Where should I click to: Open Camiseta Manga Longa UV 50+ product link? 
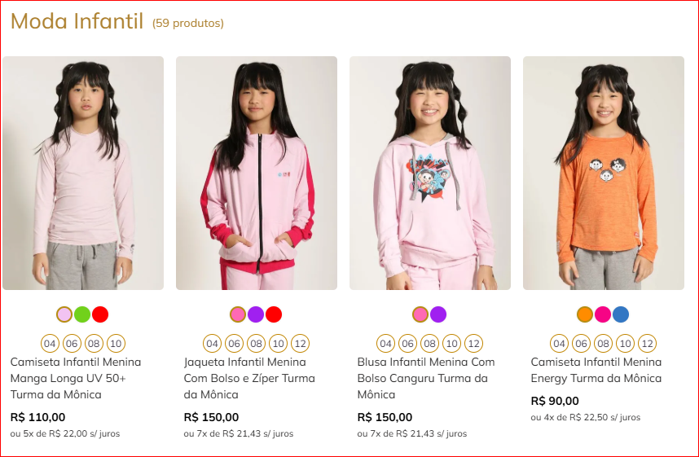pyautogui.click(x=76, y=378)
